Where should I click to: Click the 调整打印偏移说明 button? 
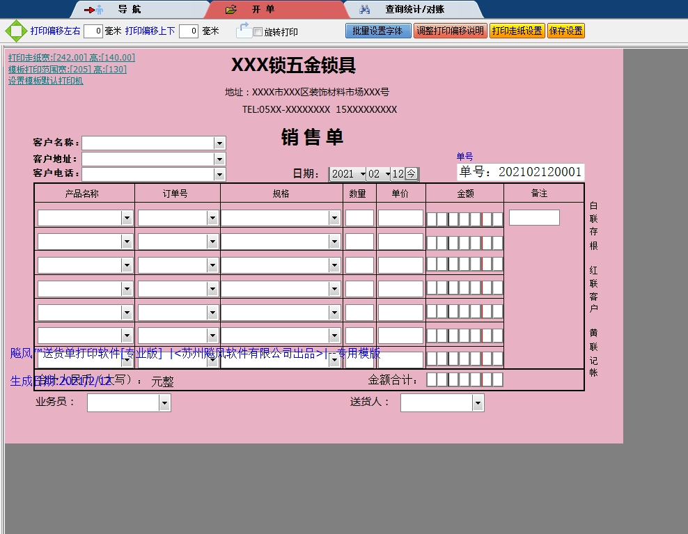(450, 31)
